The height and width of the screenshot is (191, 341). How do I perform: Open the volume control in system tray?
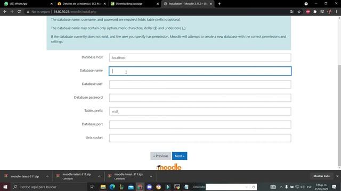pos(303,187)
